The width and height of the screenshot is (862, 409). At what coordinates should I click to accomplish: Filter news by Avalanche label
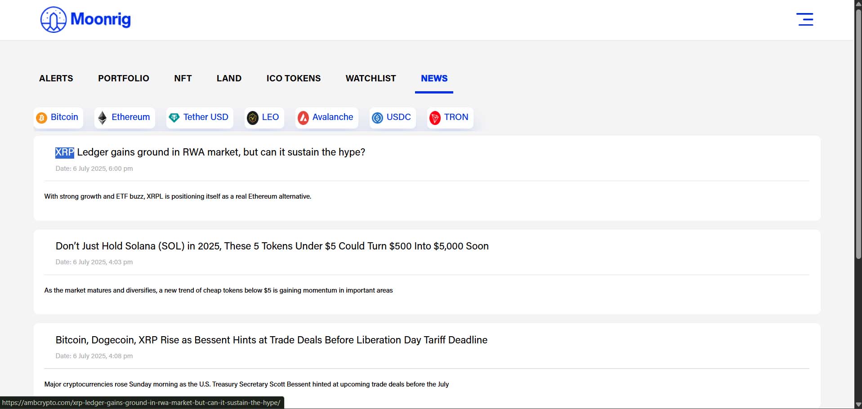coord(333,117)
